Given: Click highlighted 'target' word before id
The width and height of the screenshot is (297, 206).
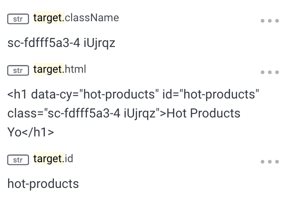Looking at the screenshot, I should pyautogui.click(x=48, y=159).
